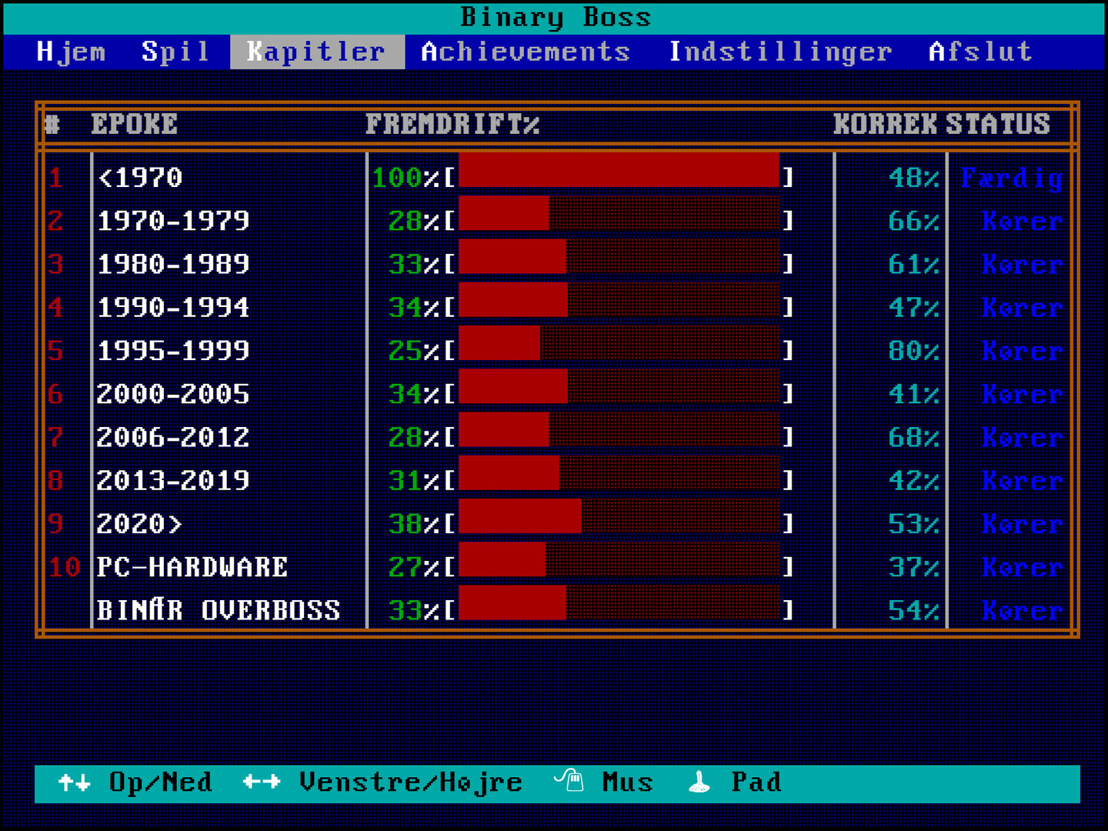
Task: Open the Hjem menu
Action: pyautogui.click(x=71, y=52)
